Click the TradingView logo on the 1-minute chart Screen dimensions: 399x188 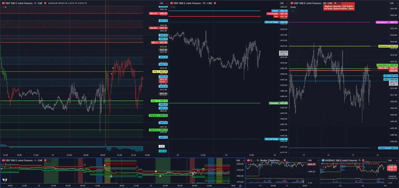pyautogui.click(x=5, y=180)
